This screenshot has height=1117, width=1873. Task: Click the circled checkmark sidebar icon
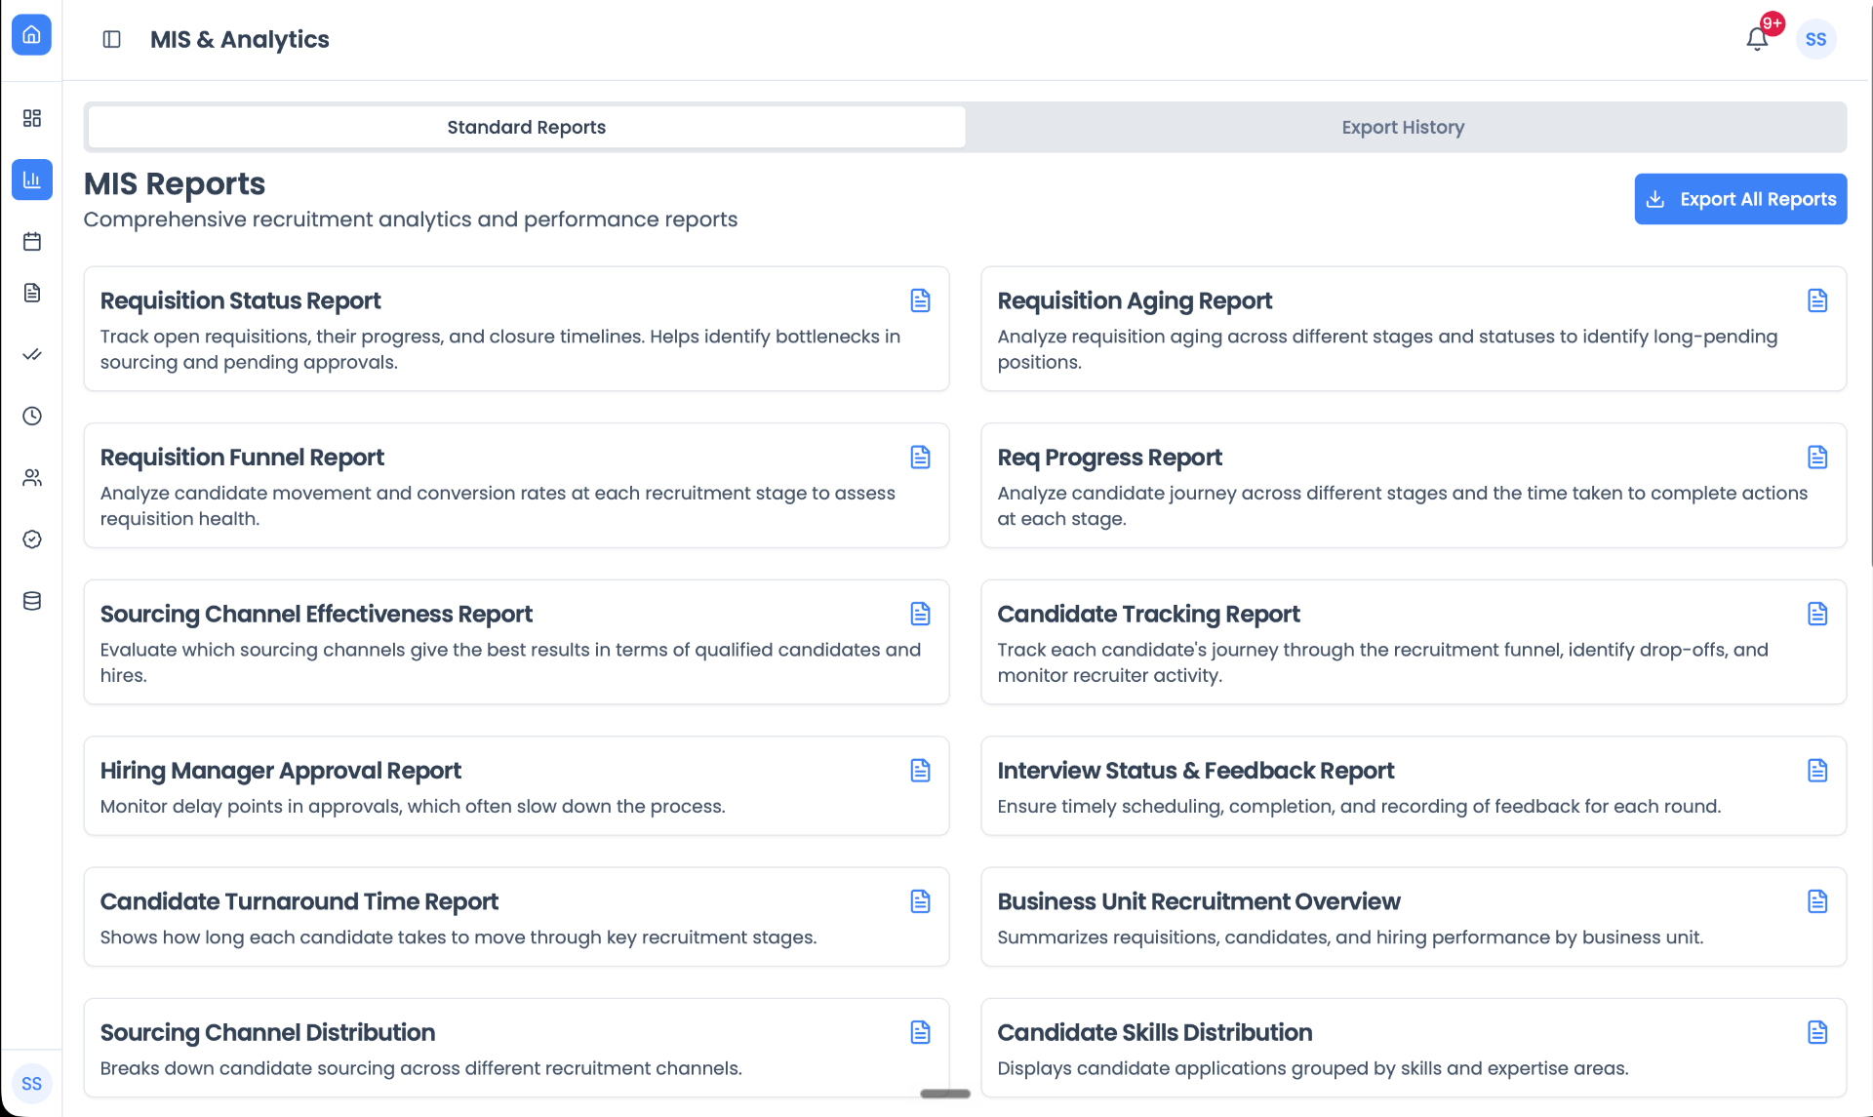[32, 539]
